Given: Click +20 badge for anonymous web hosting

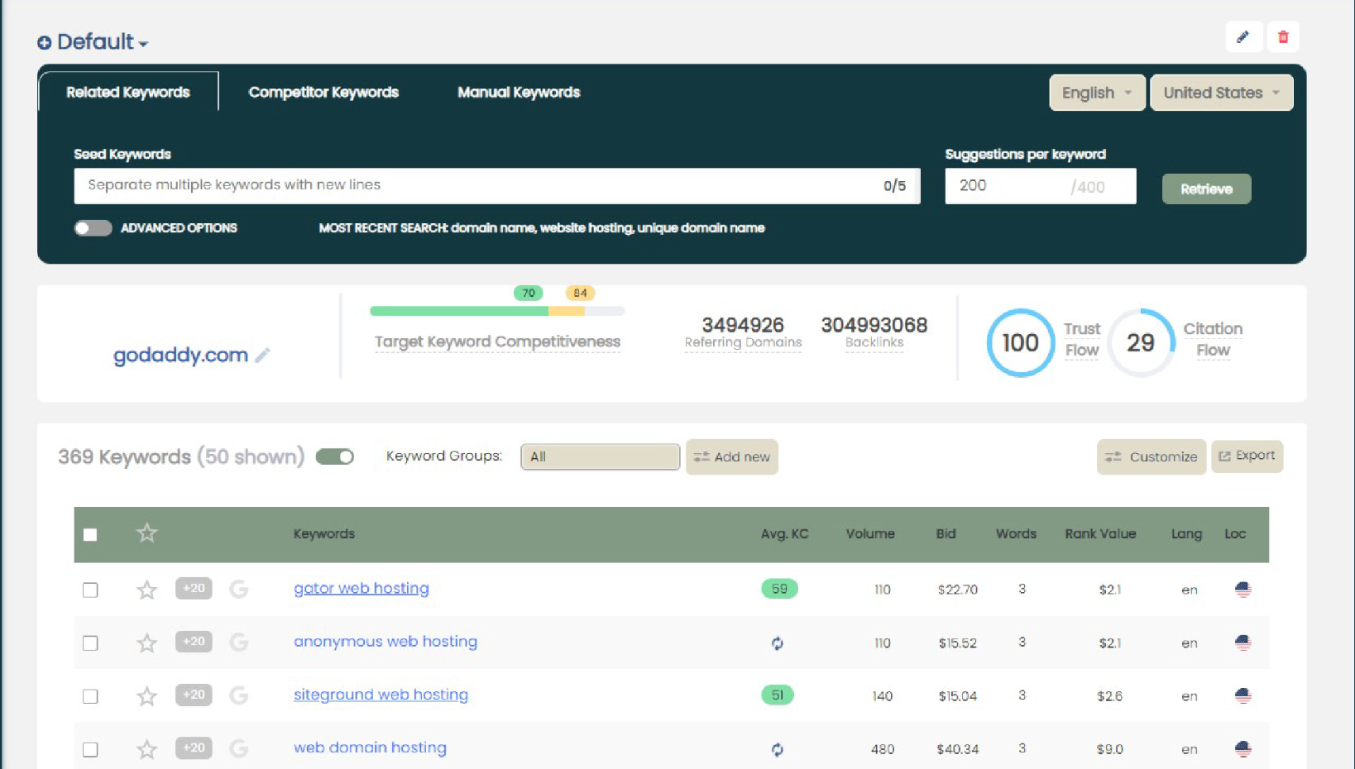Looking at the screenshot, I should [x=194, y=642].
